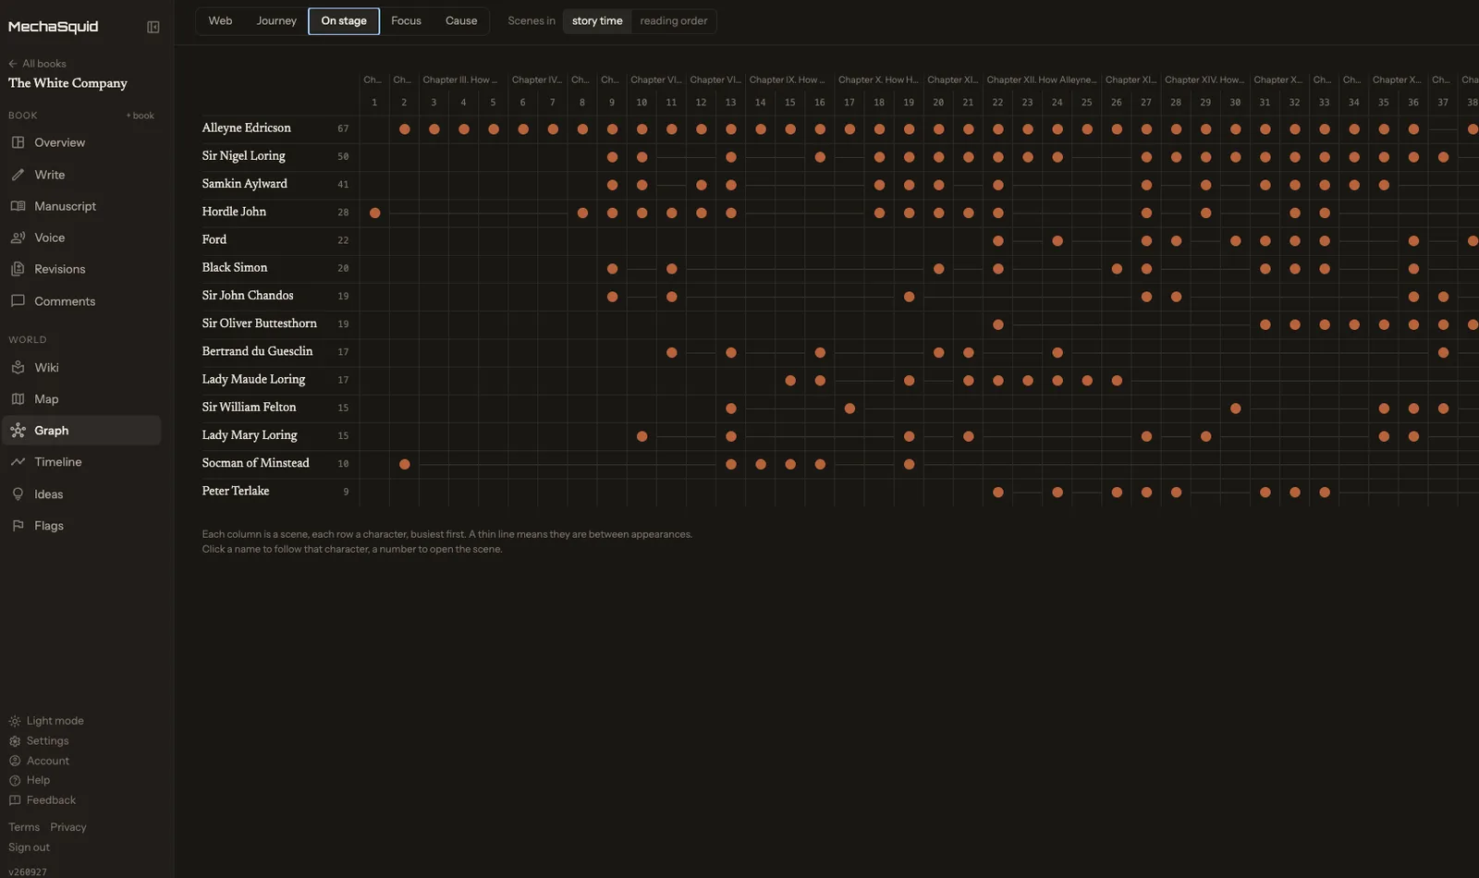
Task: Switch scenes ordering to reading order
Action: 674,21
